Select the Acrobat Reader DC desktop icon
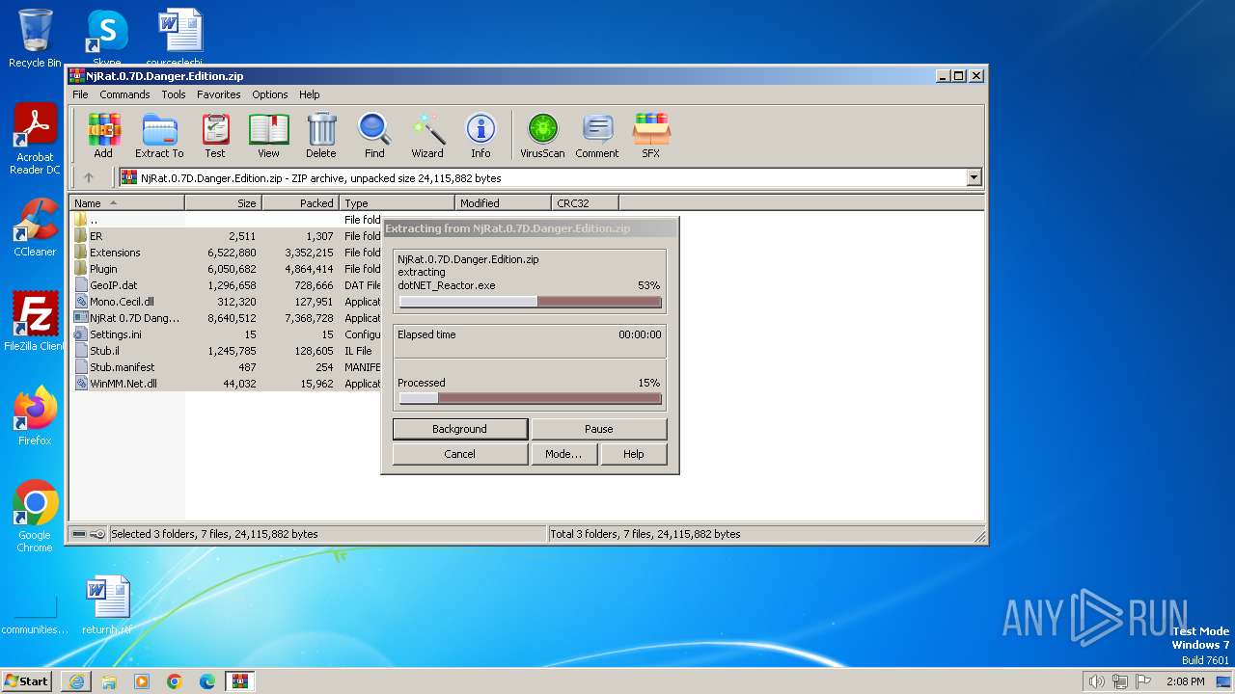The height and width of the screenshot is (694, 1235). (35, 140)
